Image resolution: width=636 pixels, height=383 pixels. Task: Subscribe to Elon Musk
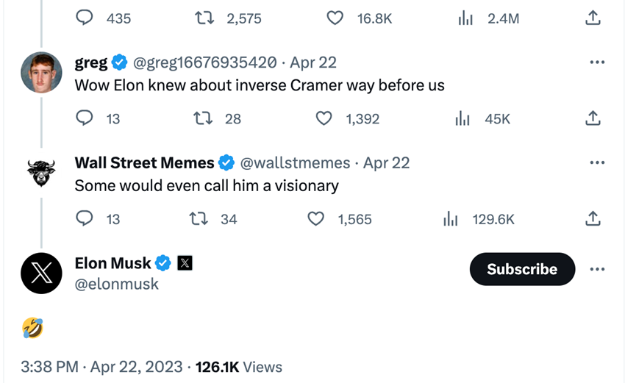pos(522,270)
